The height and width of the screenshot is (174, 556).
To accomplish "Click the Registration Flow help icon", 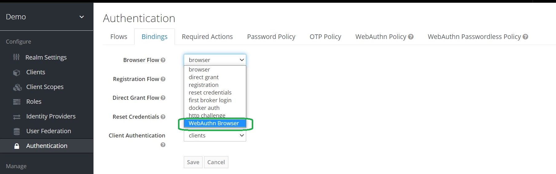I will click(163, 79).
